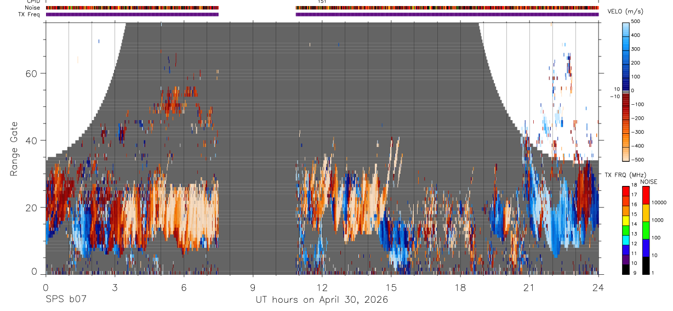The height and width of the screenshot is (311, 673).
Task: Click the green NOISE swatch between 100 and 1000
Action: click(x=647, y=230)
